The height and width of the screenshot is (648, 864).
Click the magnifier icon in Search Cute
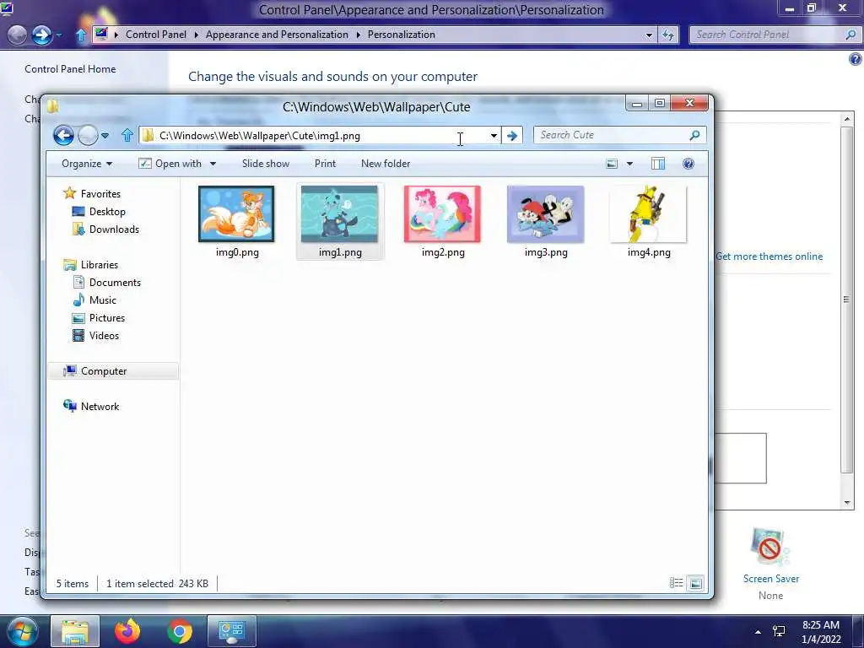pyautogui.click(x=694, y=135)
